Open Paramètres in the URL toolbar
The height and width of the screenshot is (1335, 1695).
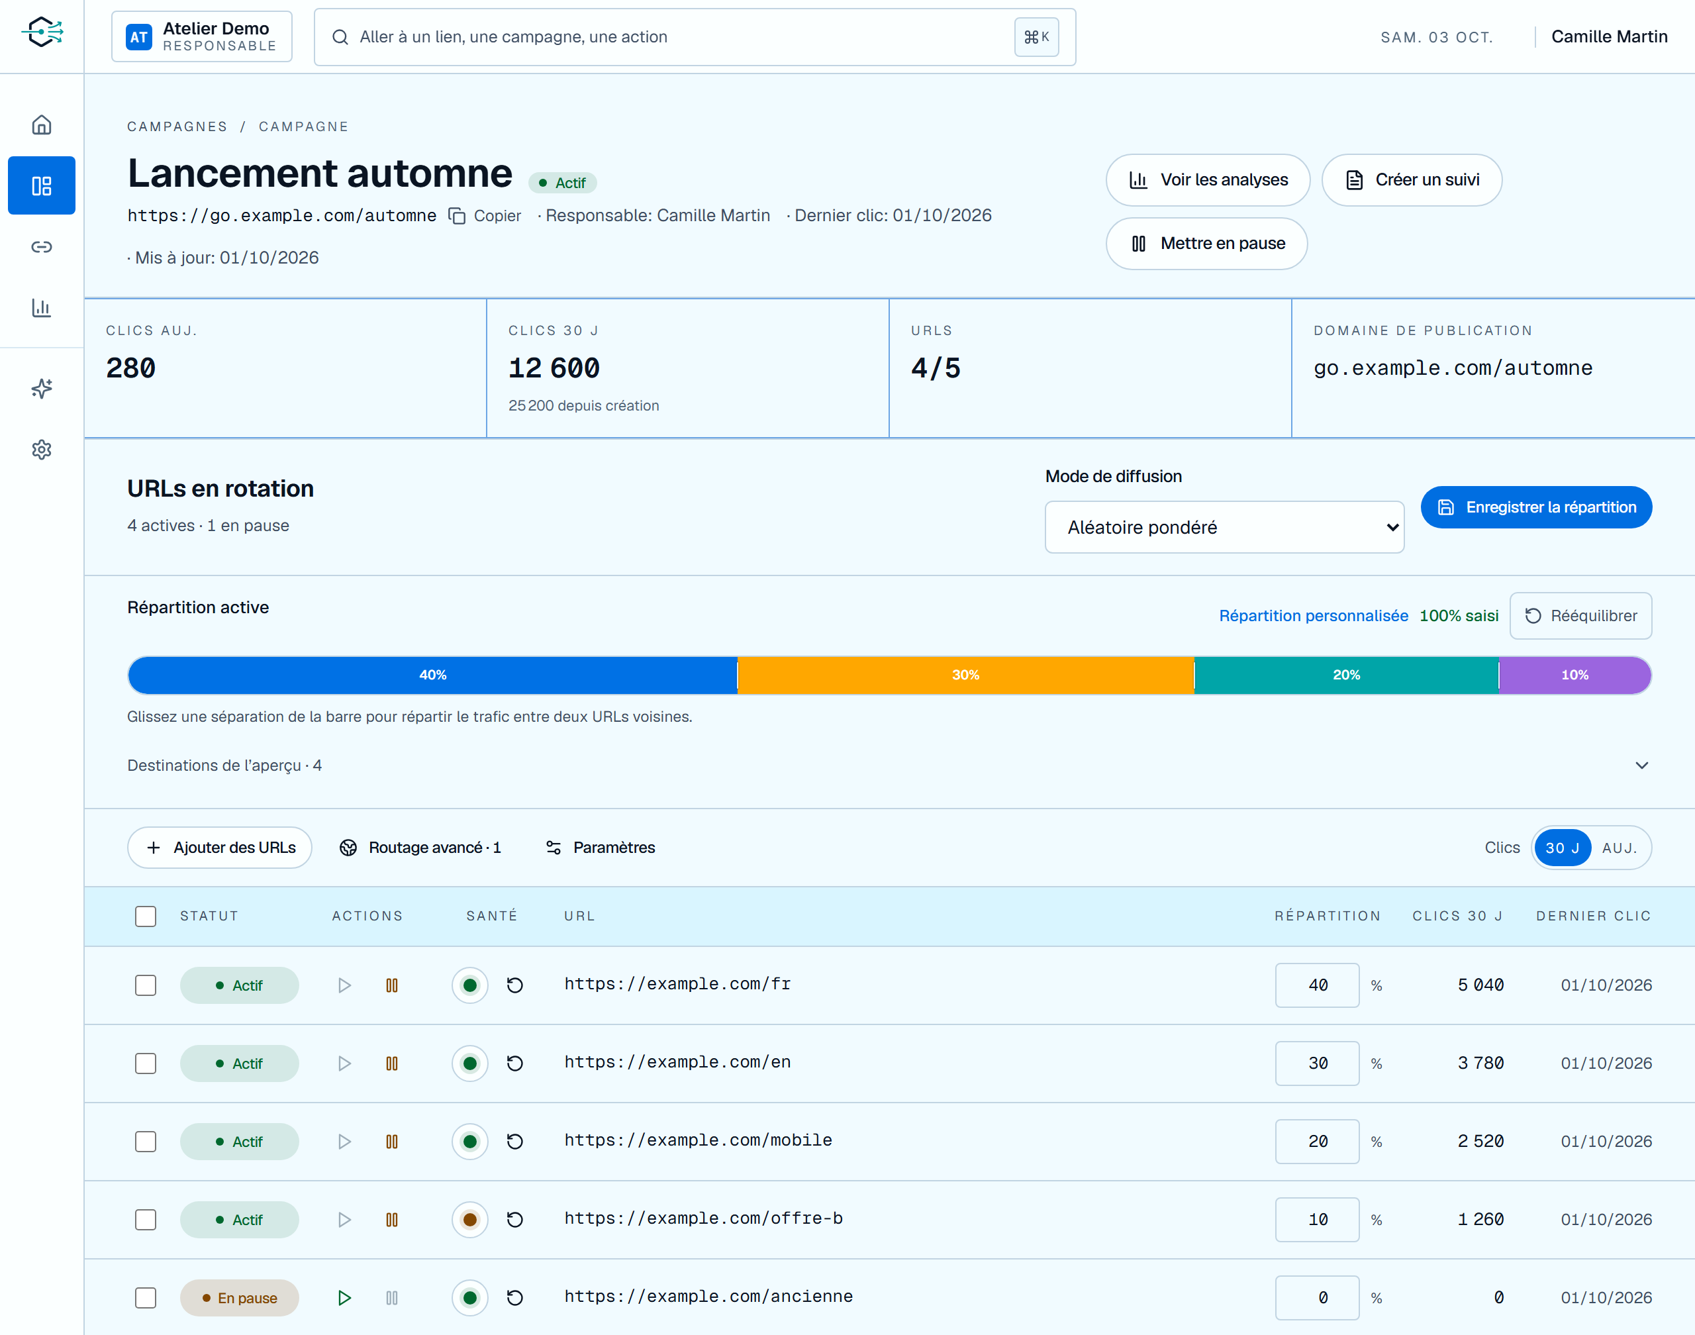pos(600,848)
